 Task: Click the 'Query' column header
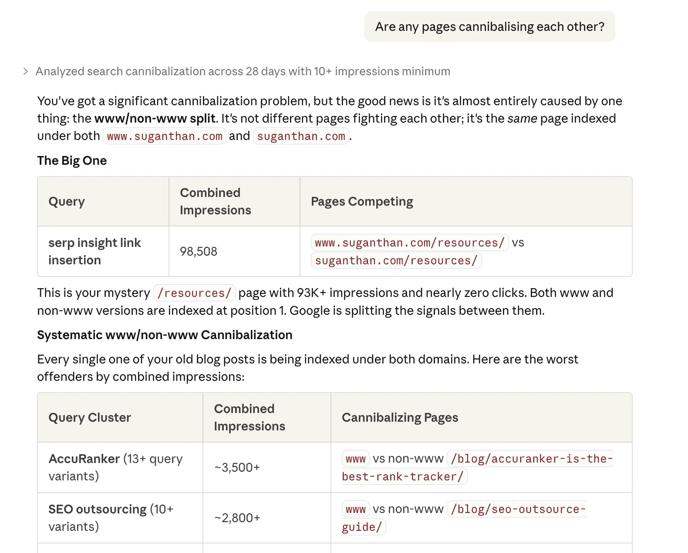(67, 201)
